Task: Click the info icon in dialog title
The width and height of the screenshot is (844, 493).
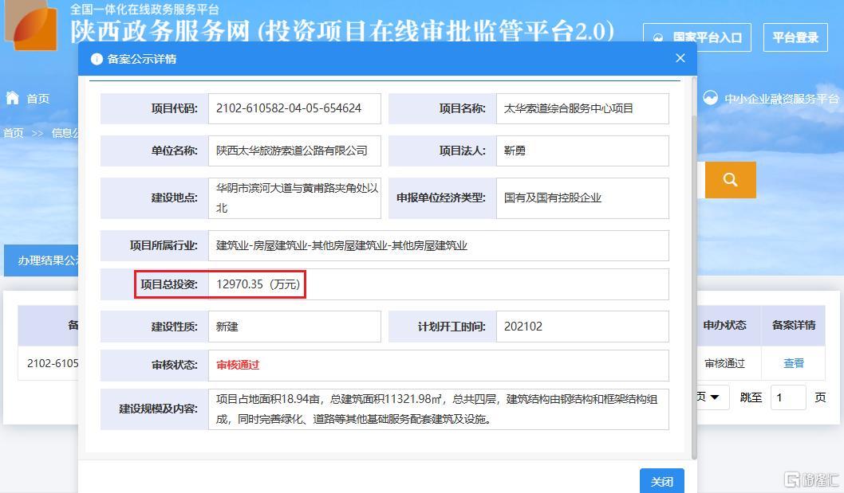Action: [97, 59]
